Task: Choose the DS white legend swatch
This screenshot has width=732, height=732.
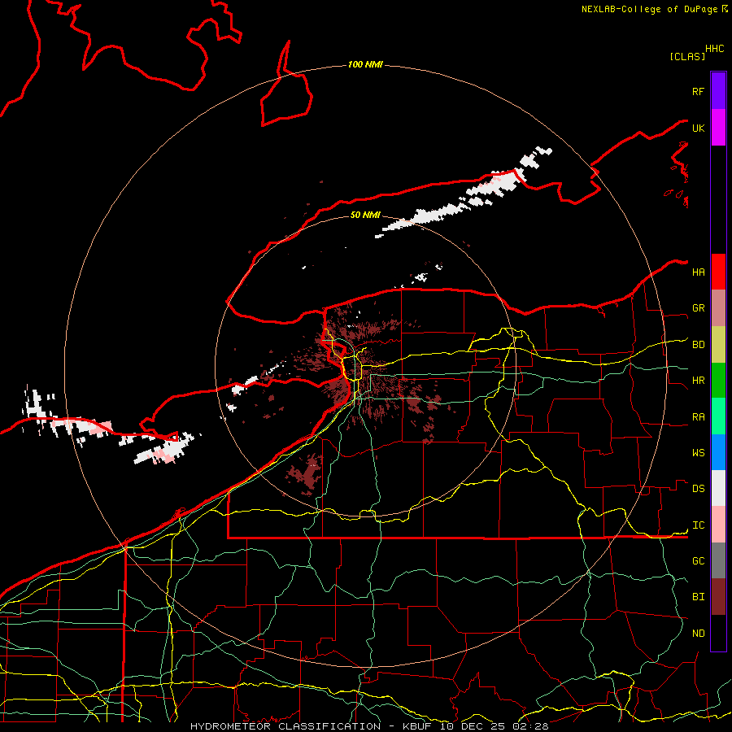Action: [x=718, y=488]
